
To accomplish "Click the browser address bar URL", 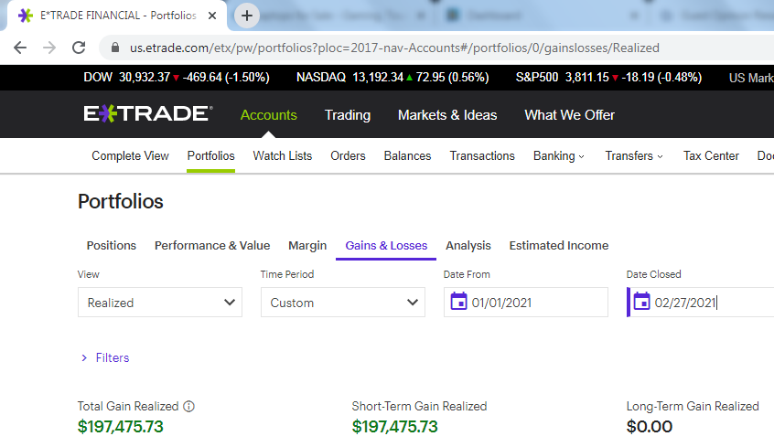I will click(x=394, y=48).
